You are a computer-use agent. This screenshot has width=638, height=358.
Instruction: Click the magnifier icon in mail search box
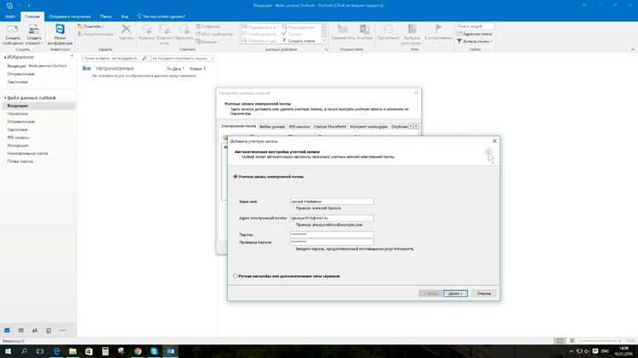pos(144,58)
